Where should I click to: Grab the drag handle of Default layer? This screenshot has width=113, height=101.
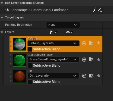11,44
